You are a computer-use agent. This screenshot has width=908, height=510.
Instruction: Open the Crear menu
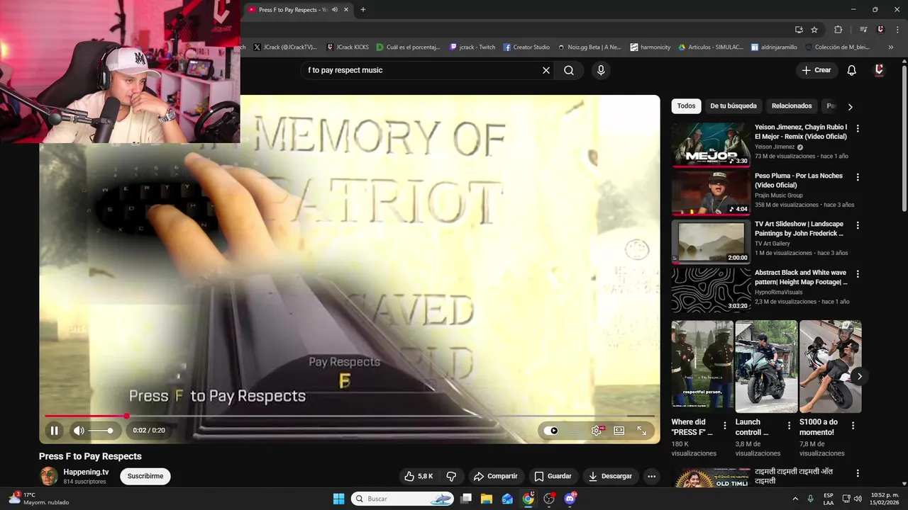tap(816, 70)
